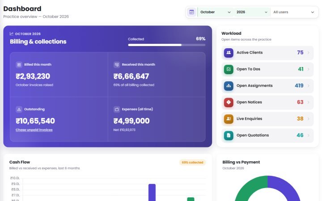
Task: Open the Open To Dos label
Action: 248,69
